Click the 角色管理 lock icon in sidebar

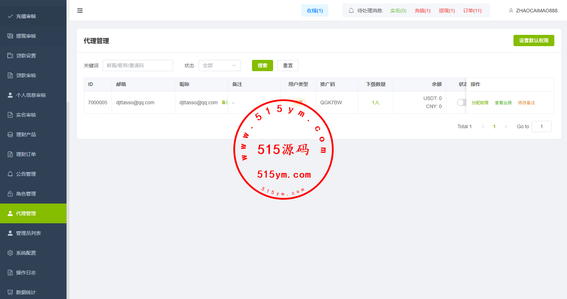[x=10, y=194]
